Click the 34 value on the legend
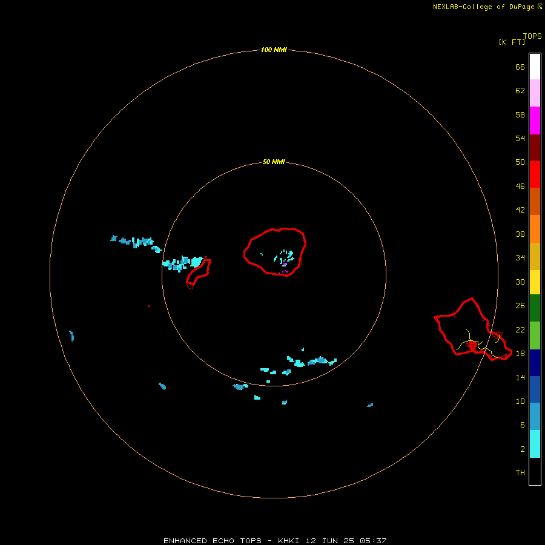The image size is (545, 545). (x=520, y=257)
